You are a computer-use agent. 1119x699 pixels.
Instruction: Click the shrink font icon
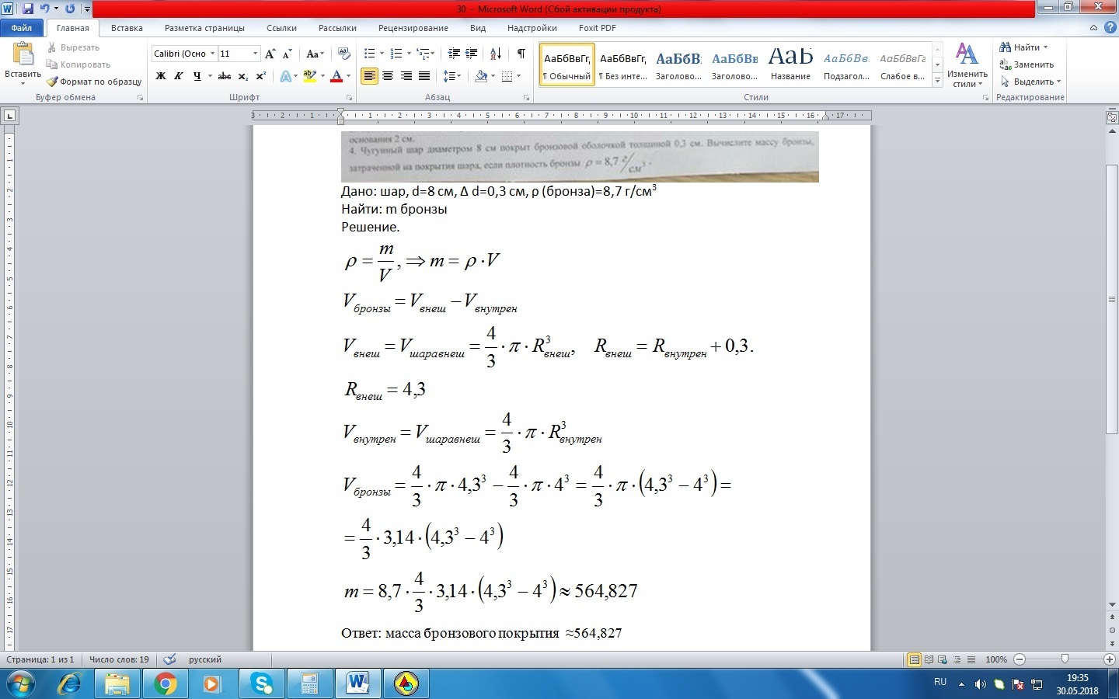point(287,54)
